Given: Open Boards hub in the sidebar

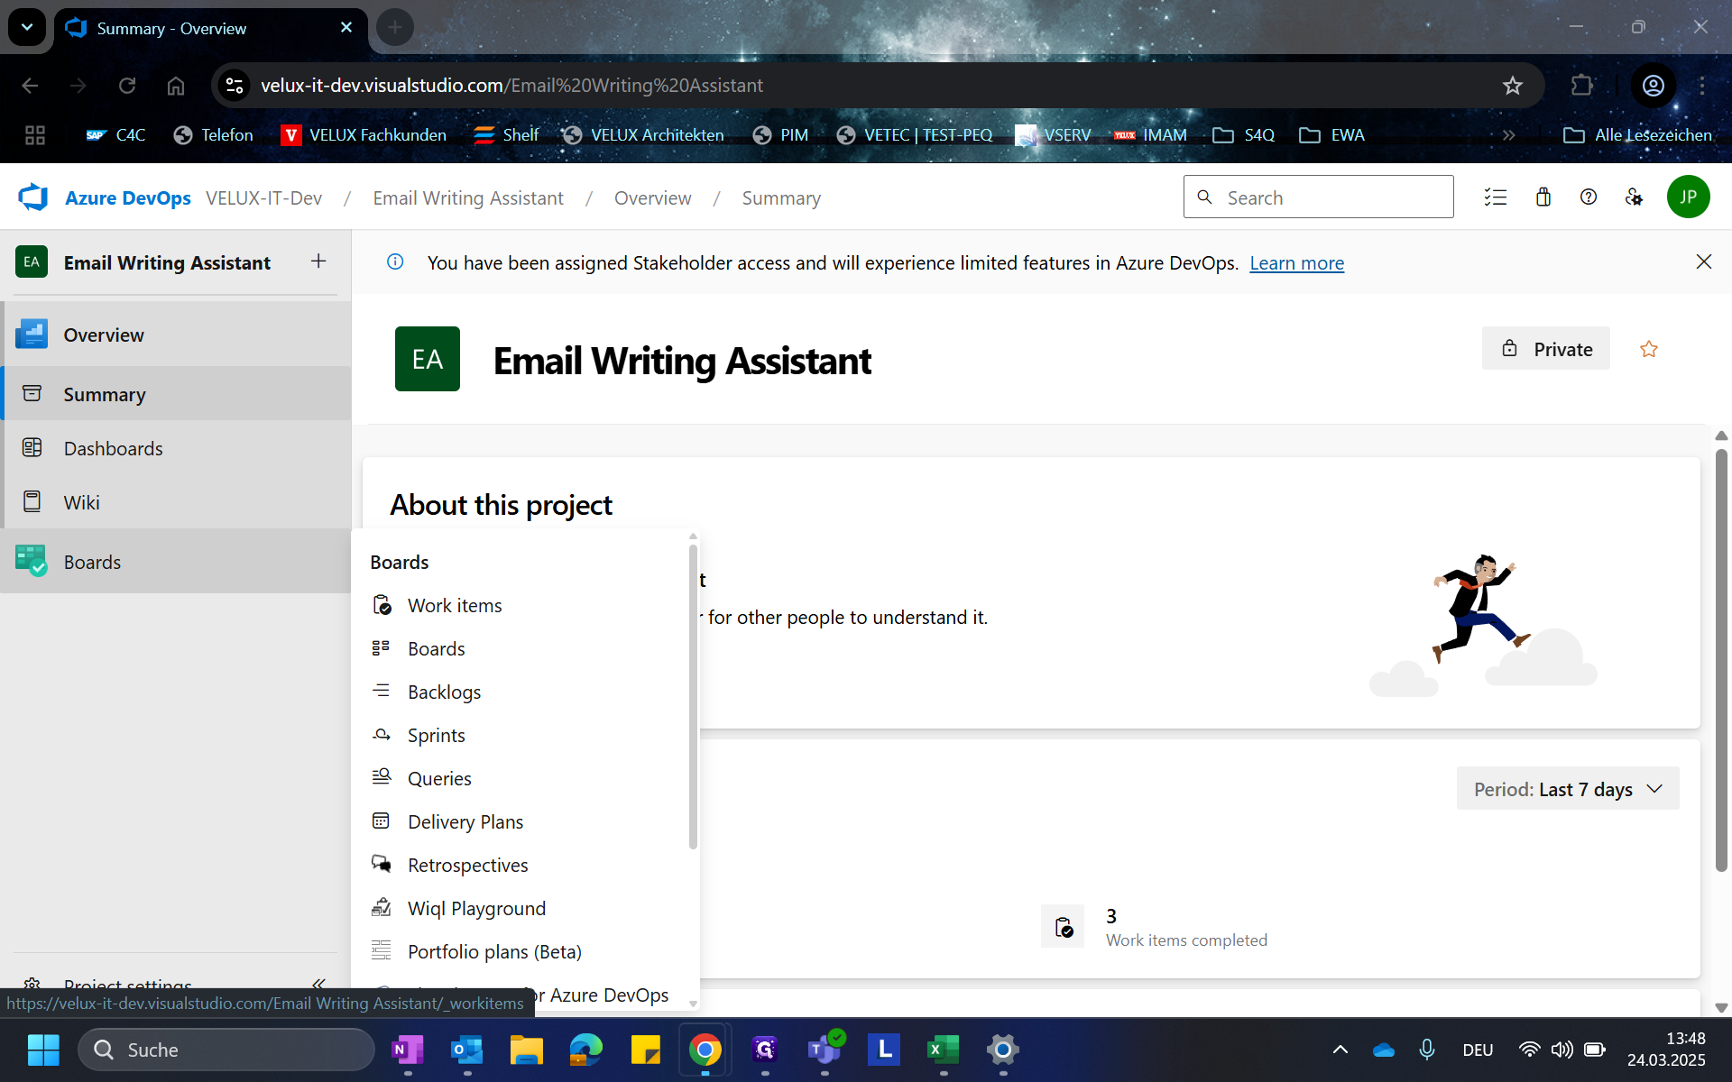Looking at the screenshot, I should [x=176, y=562].
